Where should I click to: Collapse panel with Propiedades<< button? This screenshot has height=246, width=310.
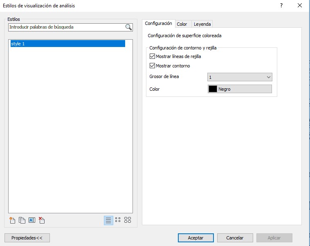pyautogui.click(x=27, y=238)
